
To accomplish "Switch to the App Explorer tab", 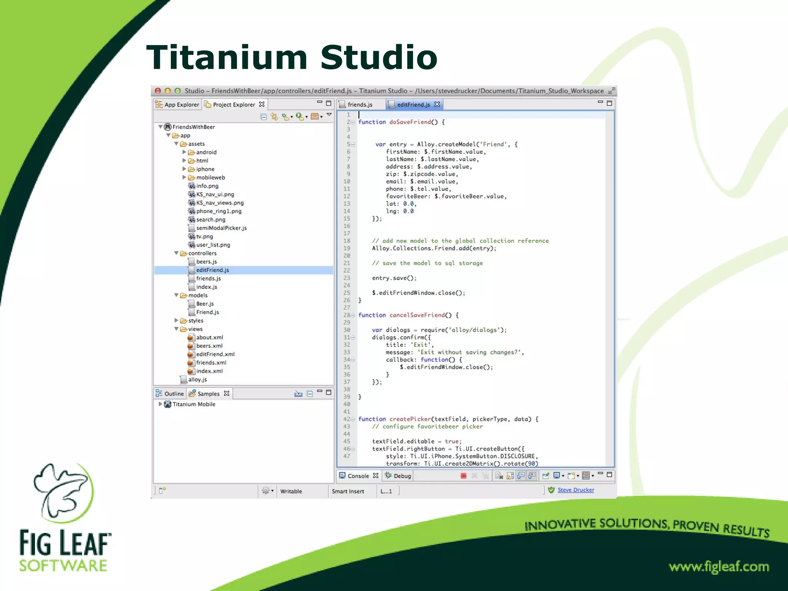I will (177, 105).
